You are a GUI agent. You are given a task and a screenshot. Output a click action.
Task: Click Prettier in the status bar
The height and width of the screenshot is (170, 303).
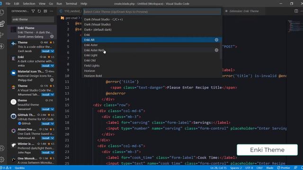[x=284, y=168]
